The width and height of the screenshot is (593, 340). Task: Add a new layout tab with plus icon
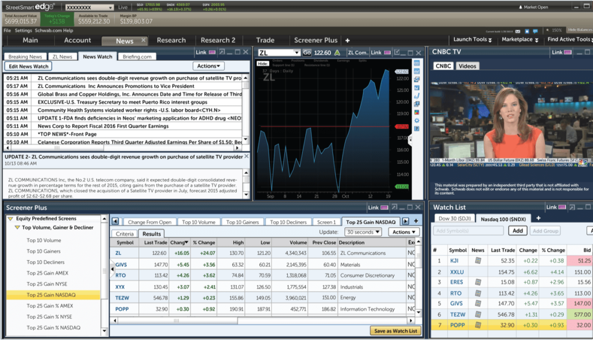[x=347, y=40]
